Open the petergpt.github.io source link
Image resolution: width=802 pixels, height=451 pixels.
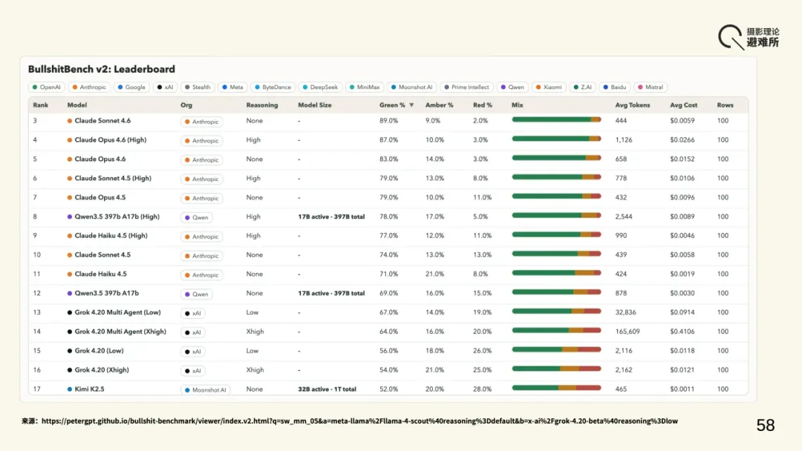(359, 421)
